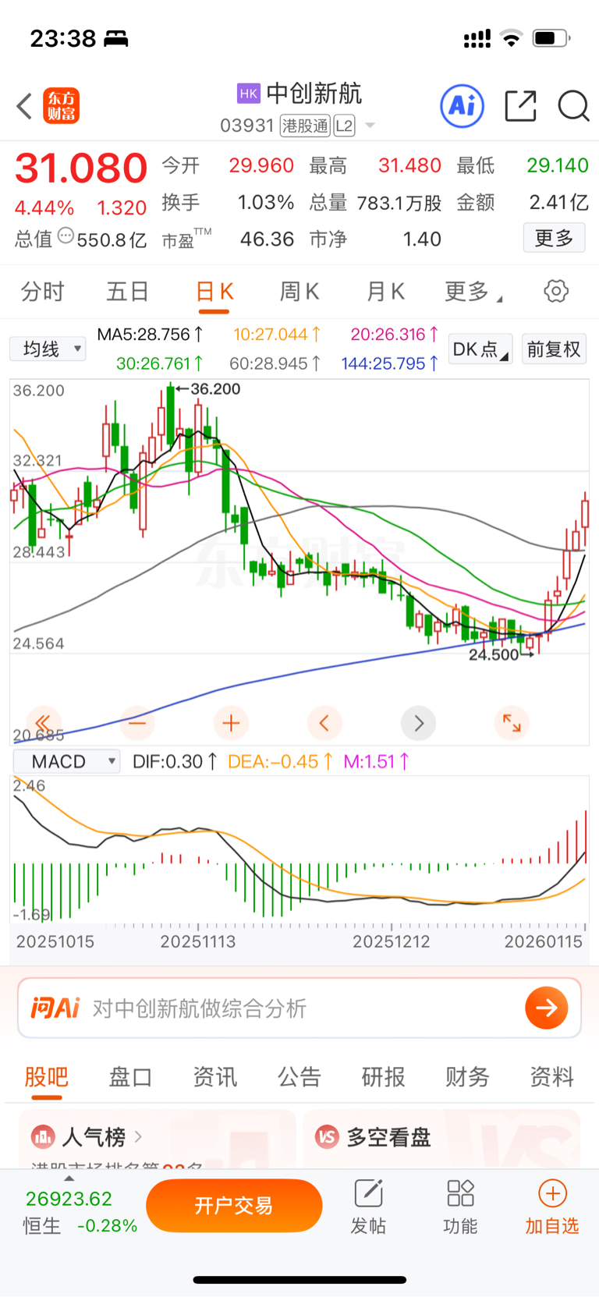Tap the face icon beside 总值
This screenshot has width=599, height=1297.
pos(66,236)
